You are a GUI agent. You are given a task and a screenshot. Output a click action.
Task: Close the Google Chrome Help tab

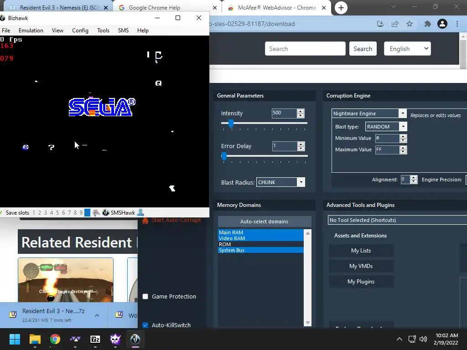point(215,8)
